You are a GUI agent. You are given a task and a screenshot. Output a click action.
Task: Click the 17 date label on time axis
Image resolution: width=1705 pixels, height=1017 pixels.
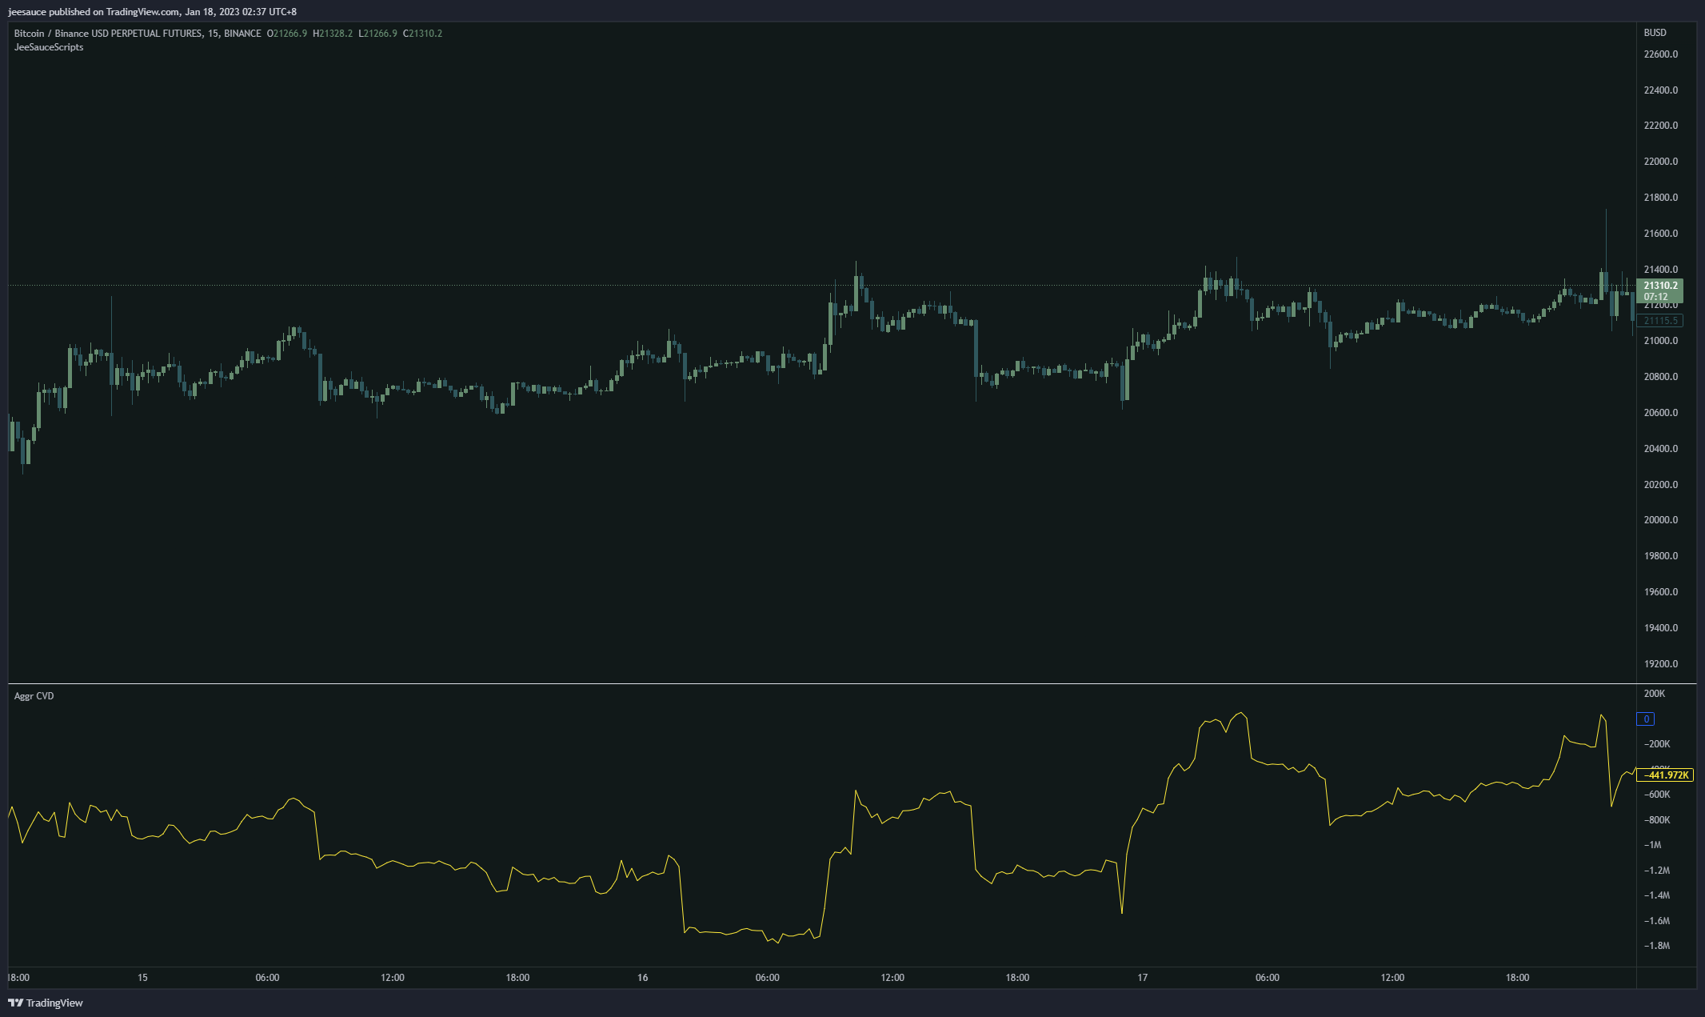1142,978
